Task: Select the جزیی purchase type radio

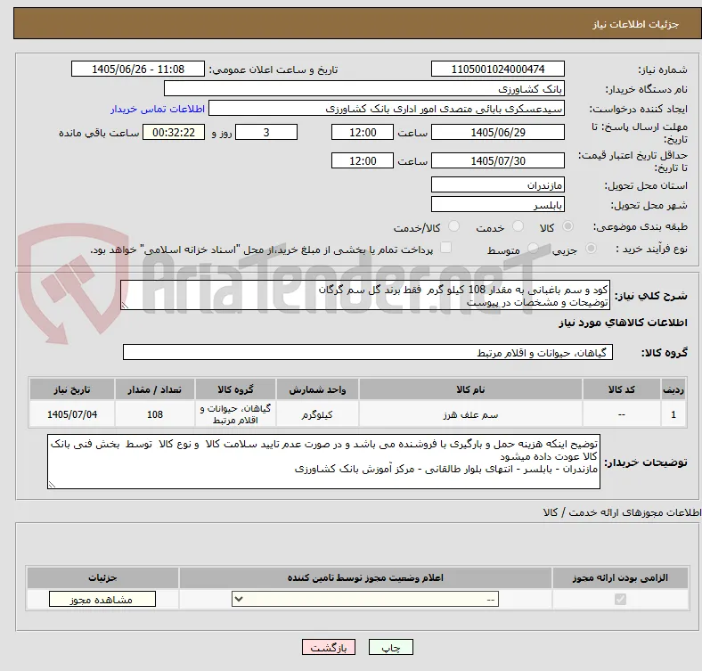Action: (x=591, y=249)
